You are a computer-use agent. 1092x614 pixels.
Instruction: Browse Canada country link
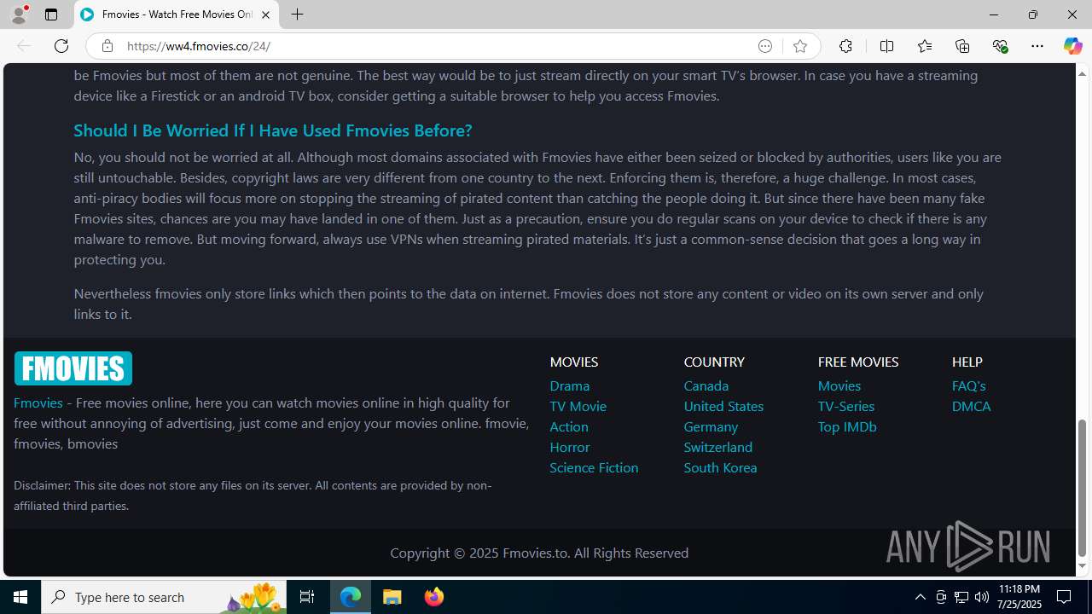pos(706,385)
